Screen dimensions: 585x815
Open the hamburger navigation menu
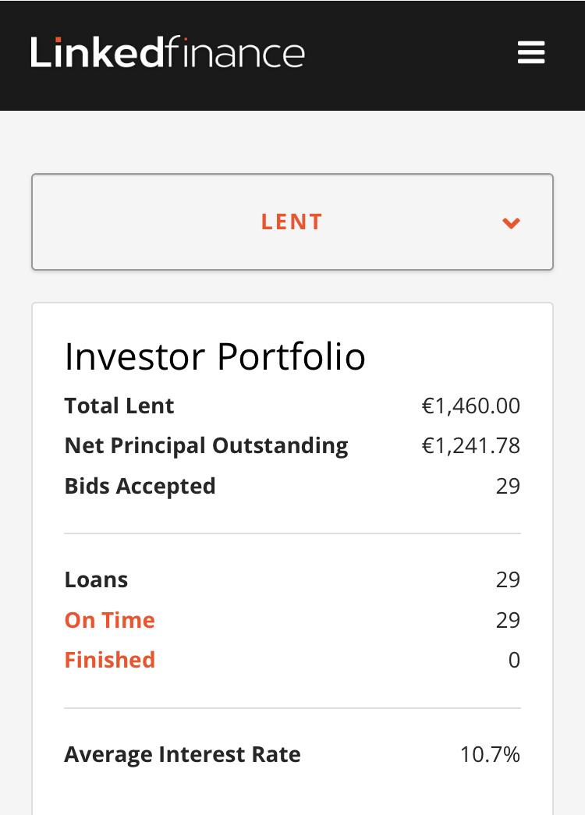pyautogui.click(x=531, y=53)
